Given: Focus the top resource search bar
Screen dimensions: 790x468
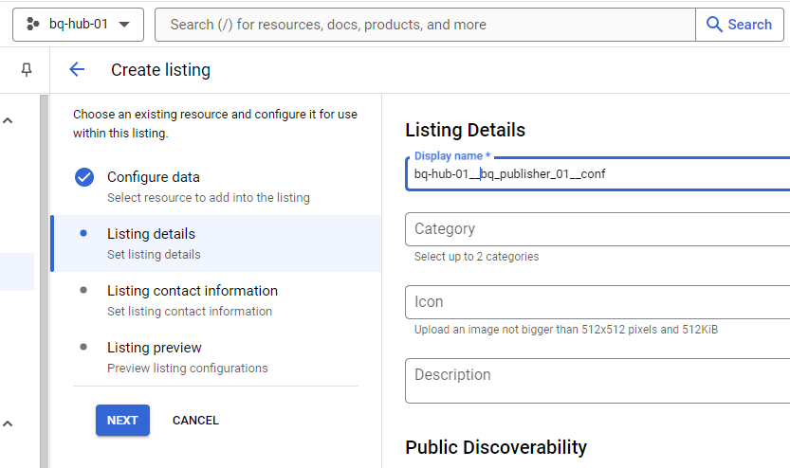Looking at the screenshot, I should [x=425, y=25].
